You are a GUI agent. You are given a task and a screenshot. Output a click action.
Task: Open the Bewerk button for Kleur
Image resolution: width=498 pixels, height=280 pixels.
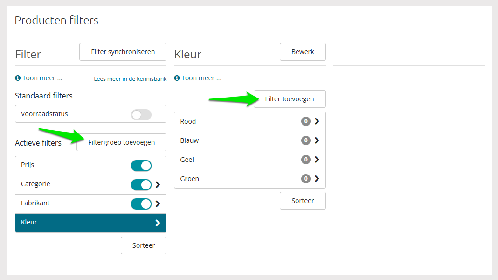click(303, 52)
